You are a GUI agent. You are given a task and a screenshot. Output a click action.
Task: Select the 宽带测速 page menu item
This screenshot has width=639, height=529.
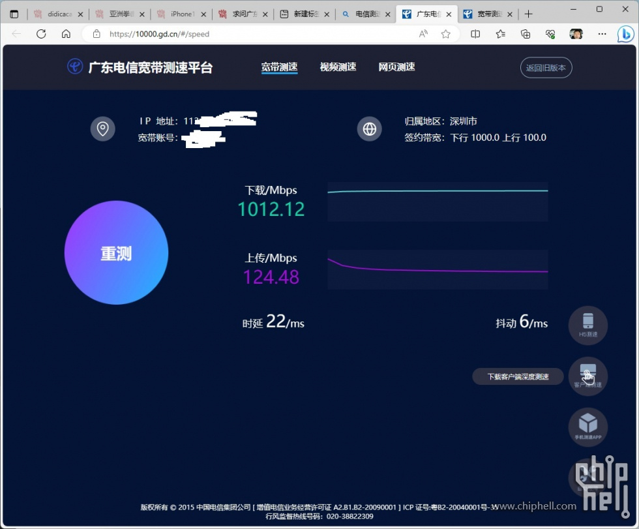[279, 67]
